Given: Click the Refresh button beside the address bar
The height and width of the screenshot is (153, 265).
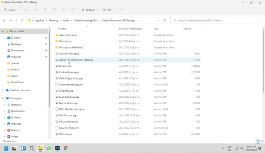Looking at the screenshot, I should pos(164,20).
